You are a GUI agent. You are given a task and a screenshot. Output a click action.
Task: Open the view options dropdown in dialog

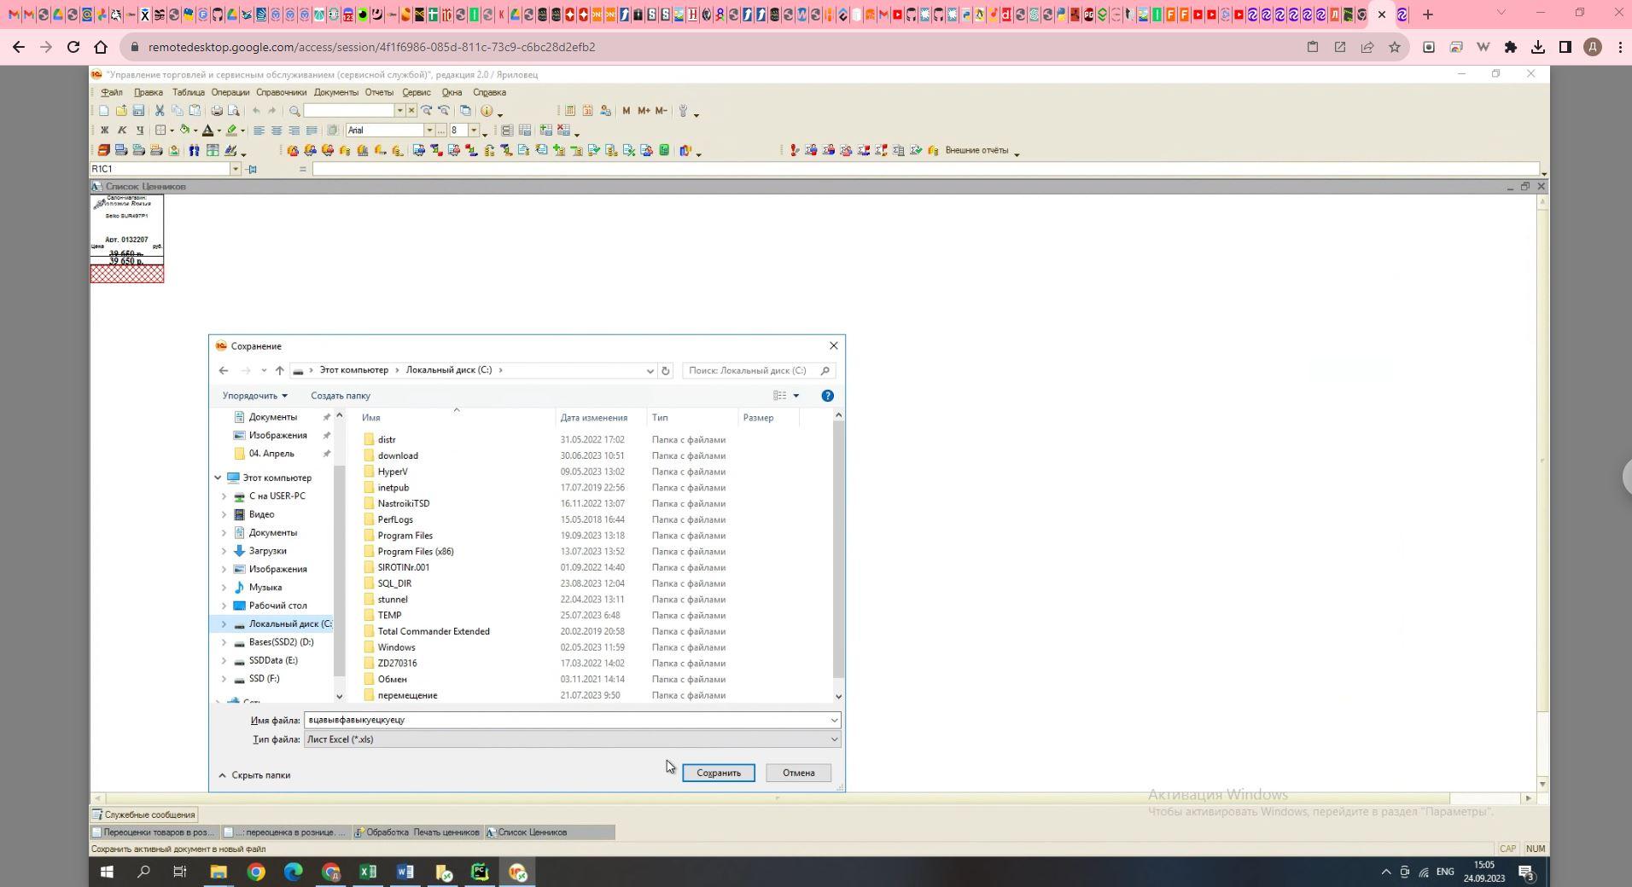[796, 396]
